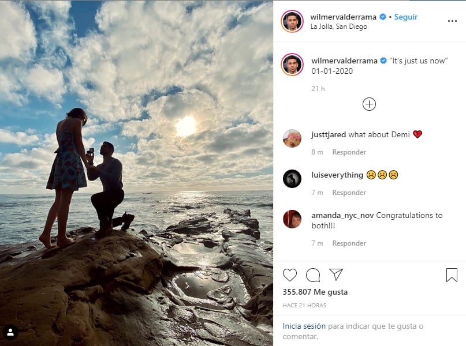Click the plus circle below the caption

[x=369, y=104]
